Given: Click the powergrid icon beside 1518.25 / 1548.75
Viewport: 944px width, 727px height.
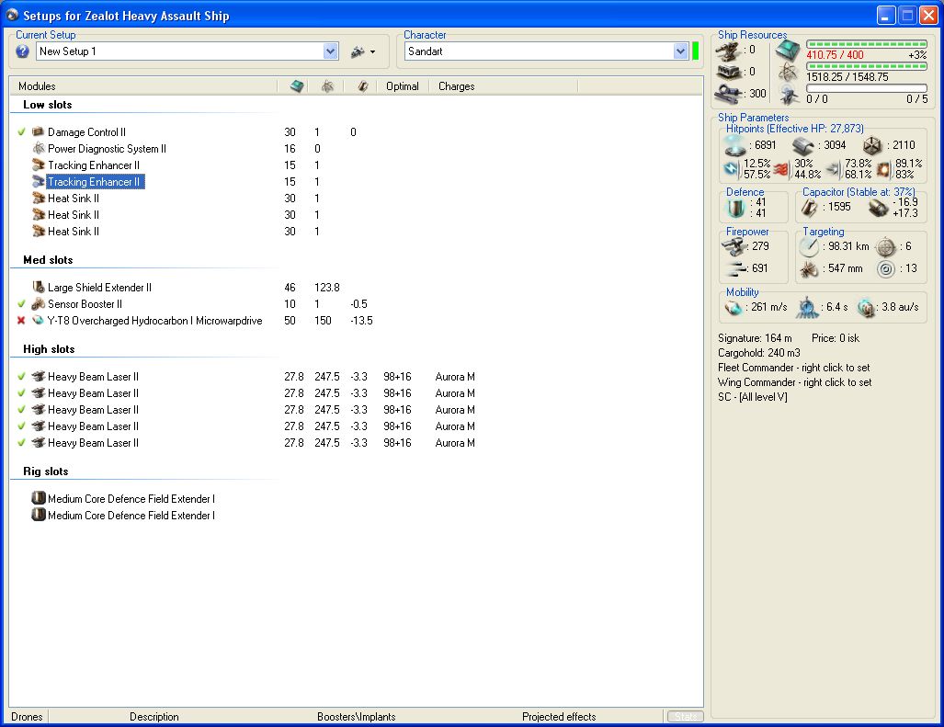Looking at the screenshot, I should pyautogui.click(x=788, y=73).
